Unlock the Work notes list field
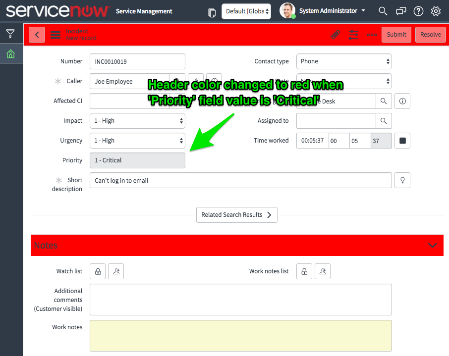This screenshot has width=449, height=356. click(304, 271)
